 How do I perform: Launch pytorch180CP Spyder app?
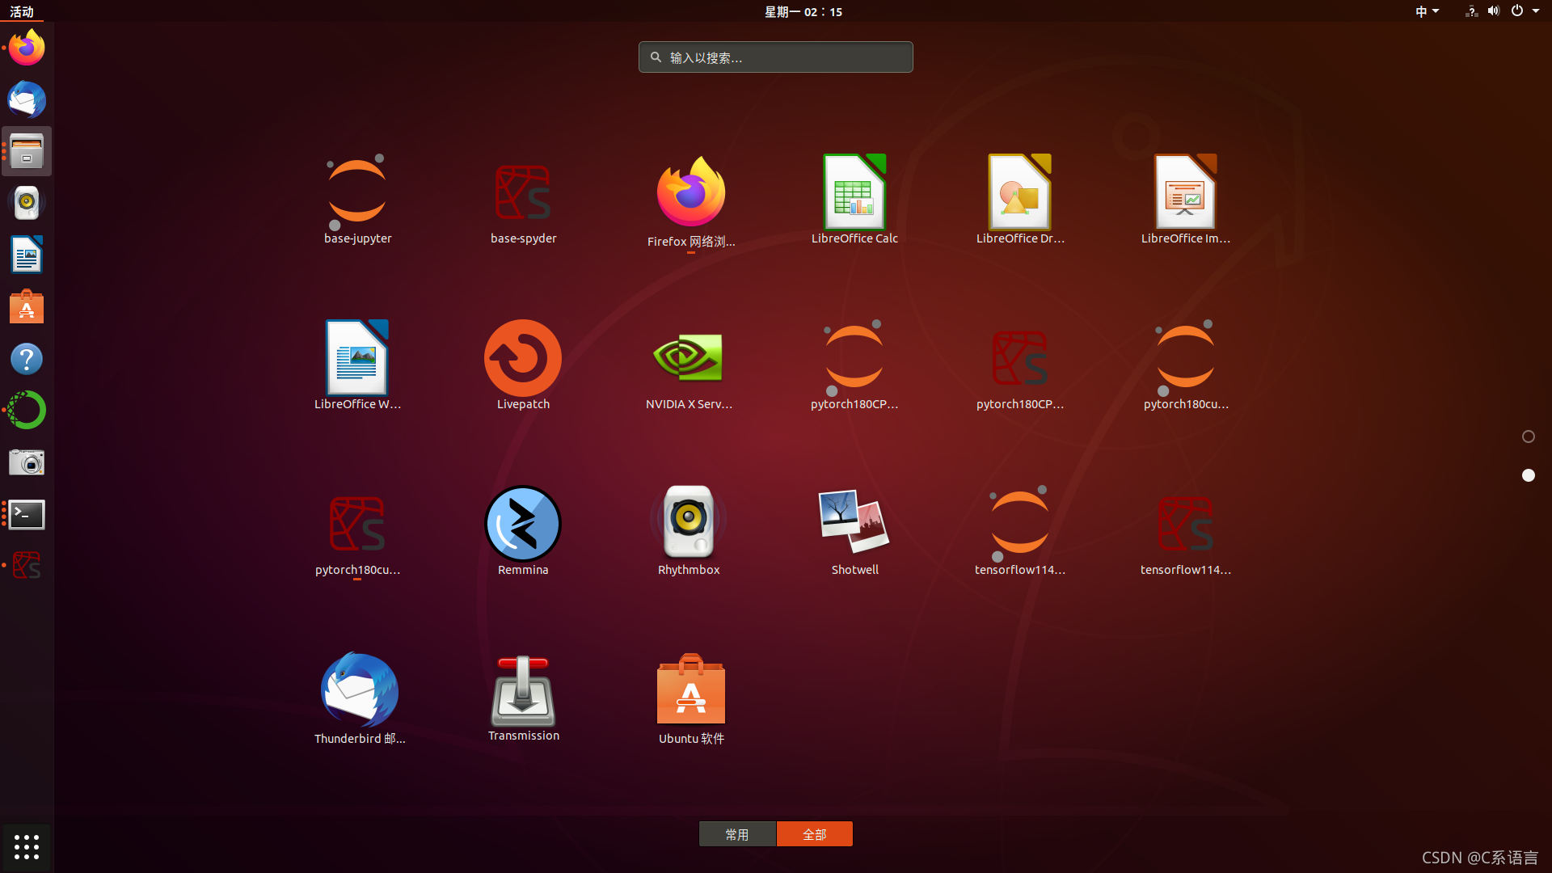(1020, 365)
